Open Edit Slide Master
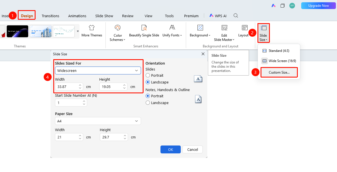This screenshot has width=337, height=172. (224, 33)
